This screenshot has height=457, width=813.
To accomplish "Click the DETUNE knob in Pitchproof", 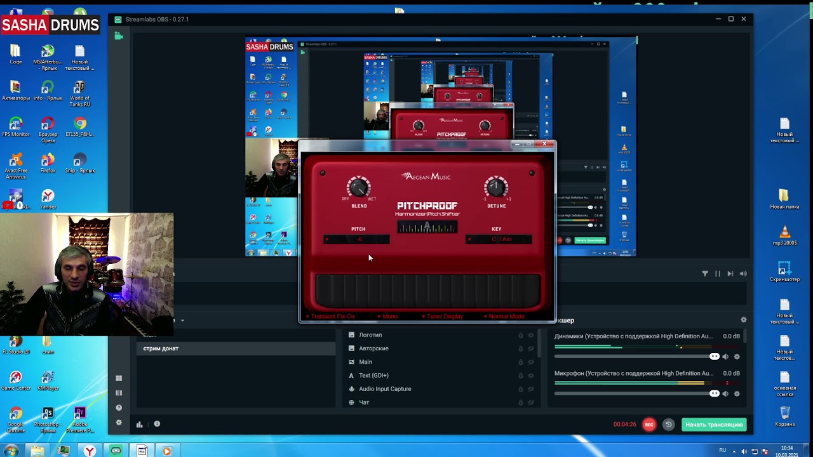I will click(496, 187).
